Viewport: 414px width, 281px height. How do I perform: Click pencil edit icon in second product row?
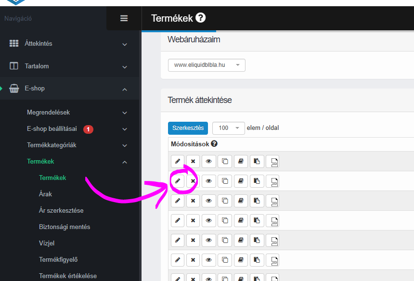178,181
